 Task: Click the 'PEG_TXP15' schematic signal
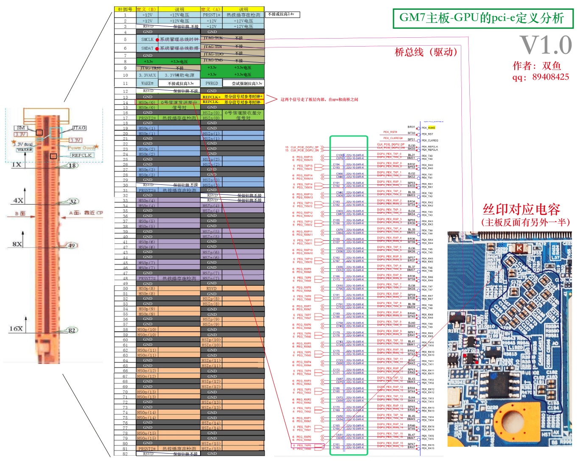pos(304,166)
